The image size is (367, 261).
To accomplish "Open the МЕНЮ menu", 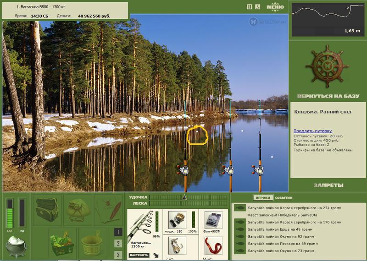I will 275,7.
